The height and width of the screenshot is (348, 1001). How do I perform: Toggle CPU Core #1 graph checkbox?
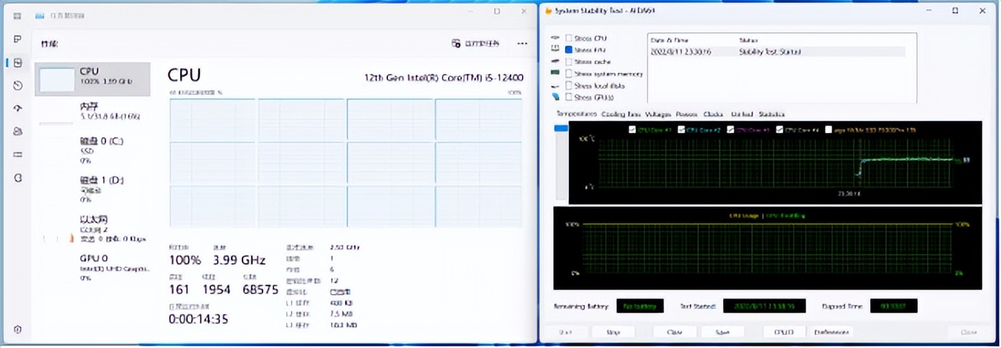click(x=631, y=130)
